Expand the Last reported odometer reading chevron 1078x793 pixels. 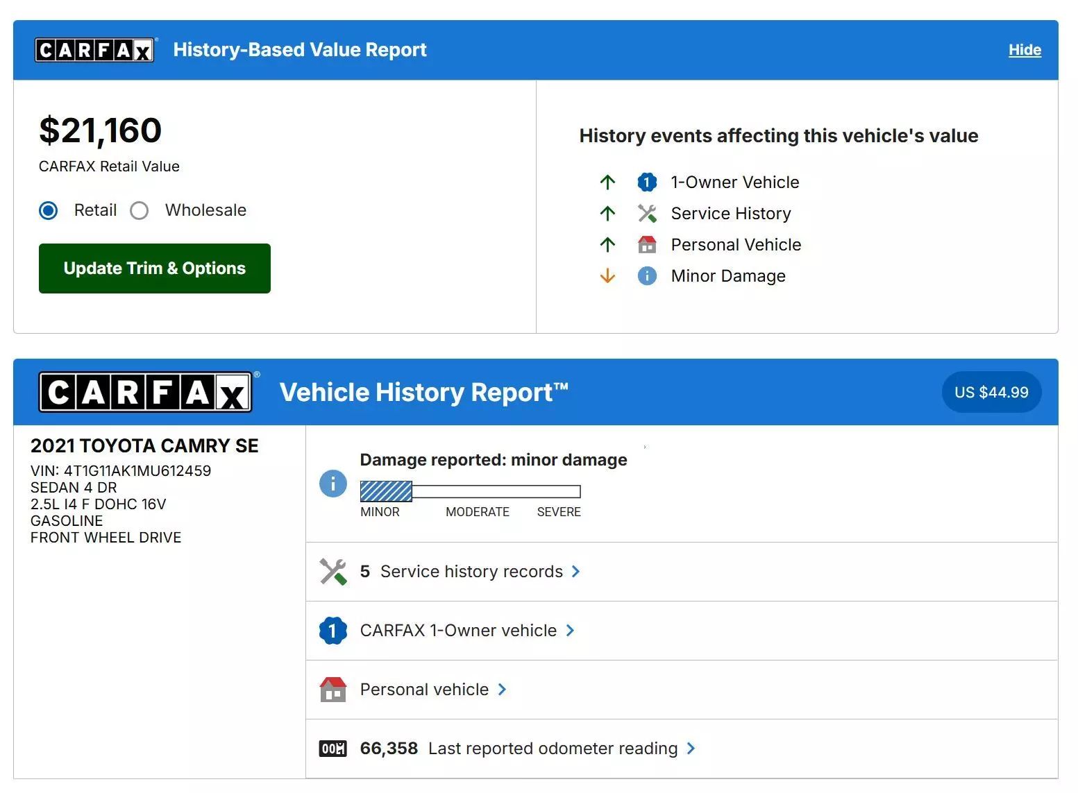click(x=691, y=749)
